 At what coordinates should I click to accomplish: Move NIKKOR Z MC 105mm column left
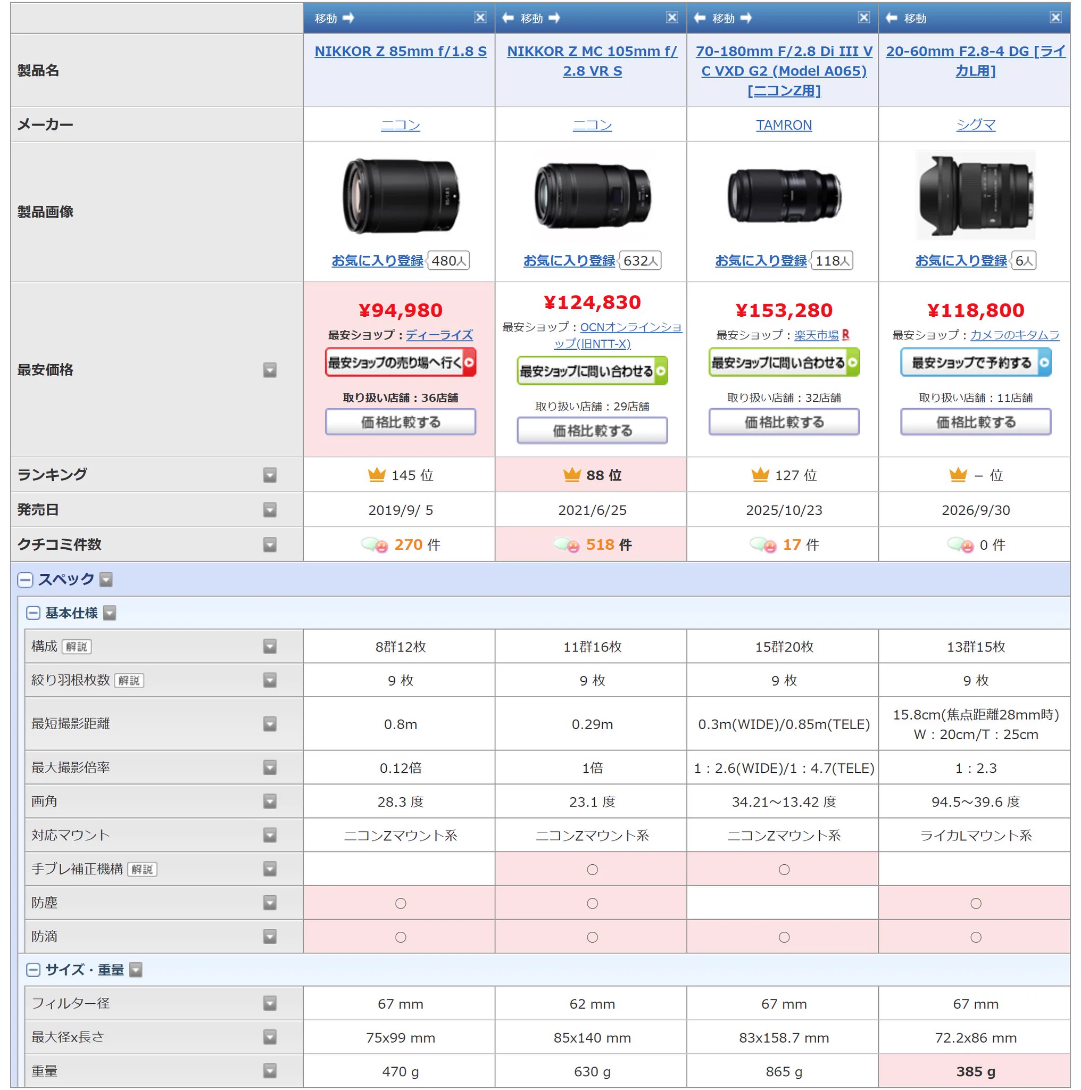pos(508,18)
